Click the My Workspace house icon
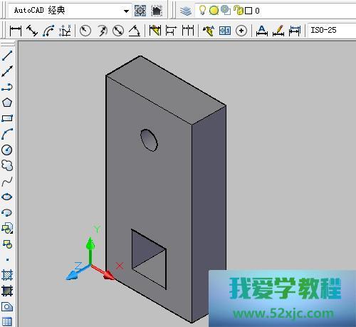This screenshot has height=327, width=356. [157, 11]
